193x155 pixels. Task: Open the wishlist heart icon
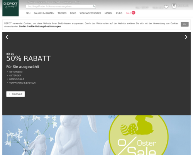[166, 7]
